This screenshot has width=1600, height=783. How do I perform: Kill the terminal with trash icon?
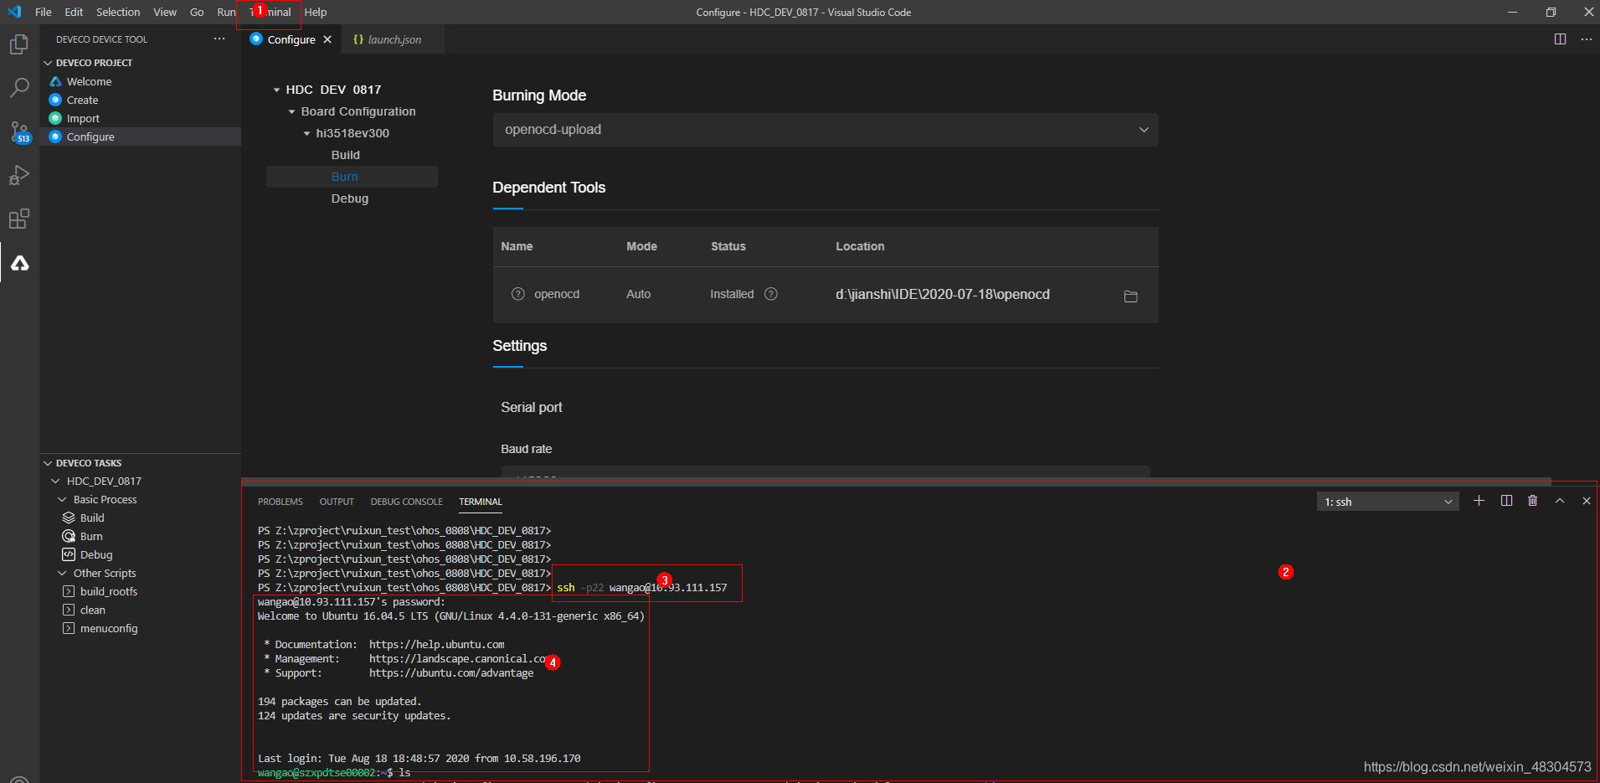(1532, 501)
